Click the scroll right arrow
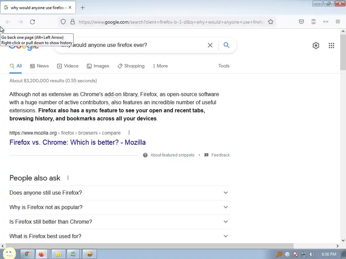 [x=338, y=246]
